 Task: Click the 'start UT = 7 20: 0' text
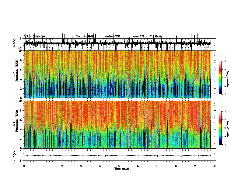pyautogui.click(x=147, y=36)
